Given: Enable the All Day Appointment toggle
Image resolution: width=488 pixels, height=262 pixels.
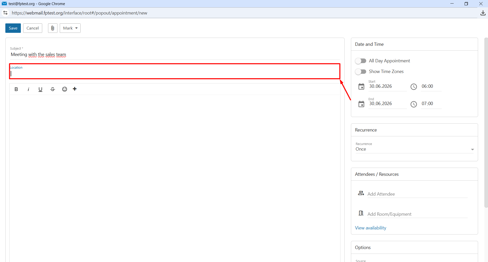Looking at the screenshot, I should click(361, 61).
